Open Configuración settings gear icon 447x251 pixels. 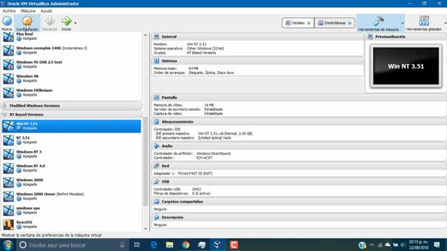(x=27, y=21)
